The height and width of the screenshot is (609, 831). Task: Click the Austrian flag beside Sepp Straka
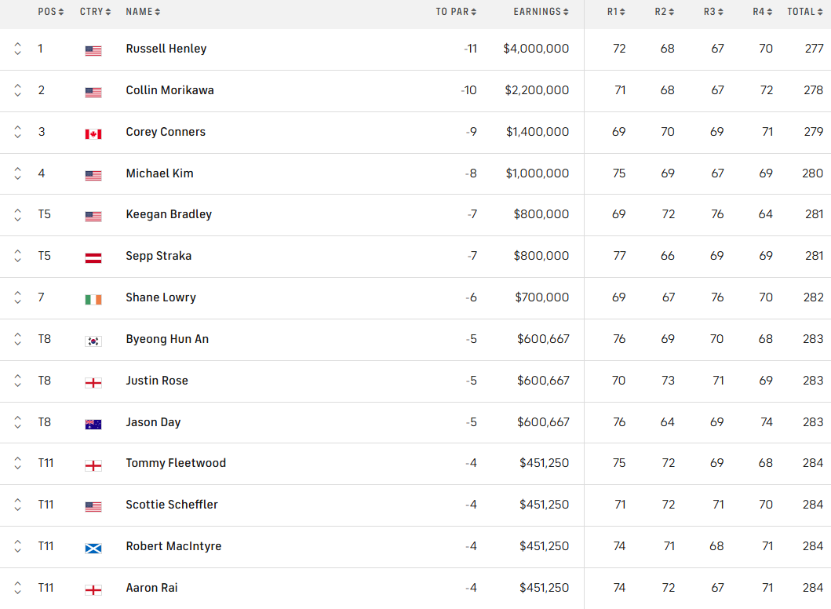coord(93,257)
